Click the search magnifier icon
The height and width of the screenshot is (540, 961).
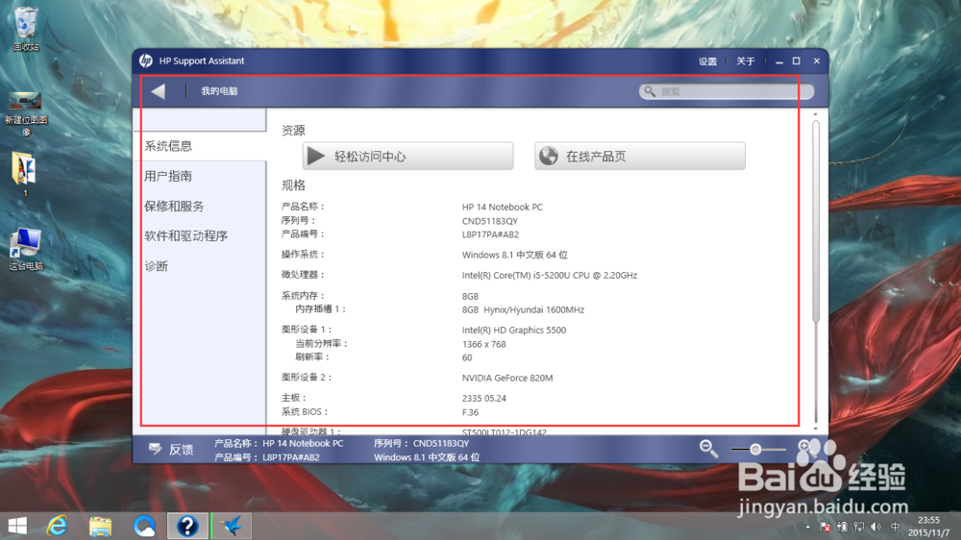pos(650,91)
